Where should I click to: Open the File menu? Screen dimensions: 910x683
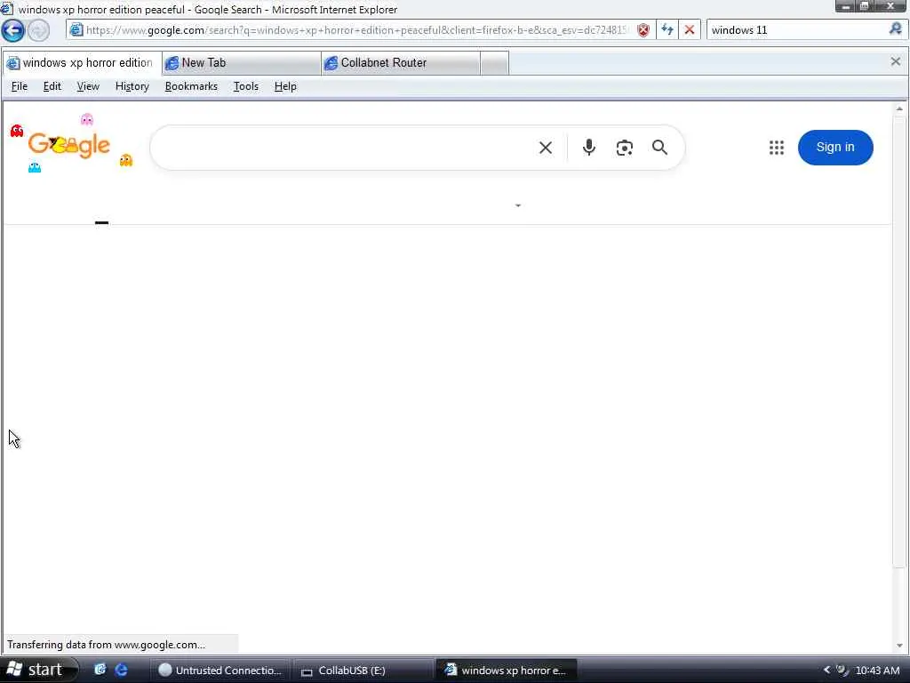click(20, 86)
